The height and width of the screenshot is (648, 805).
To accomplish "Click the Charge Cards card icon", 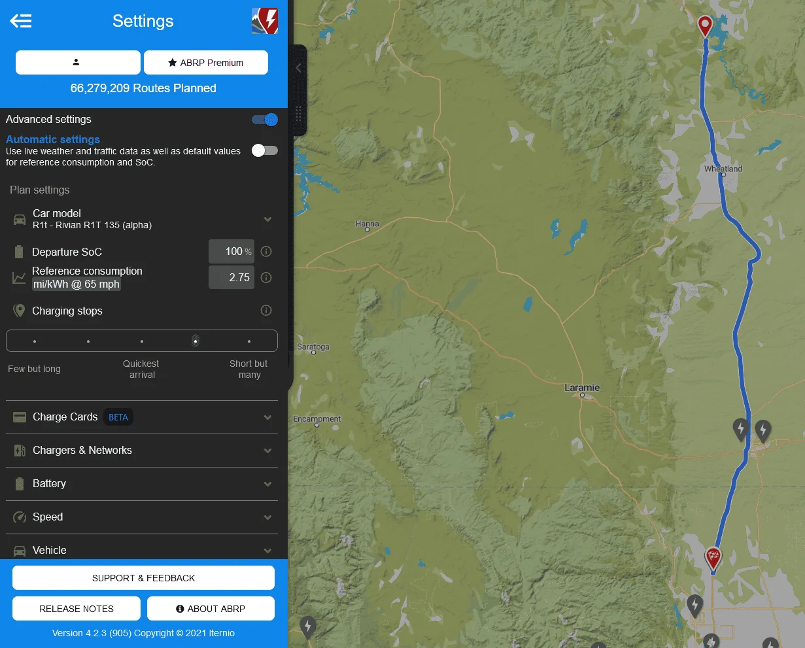I will click(x=20, y=417).
